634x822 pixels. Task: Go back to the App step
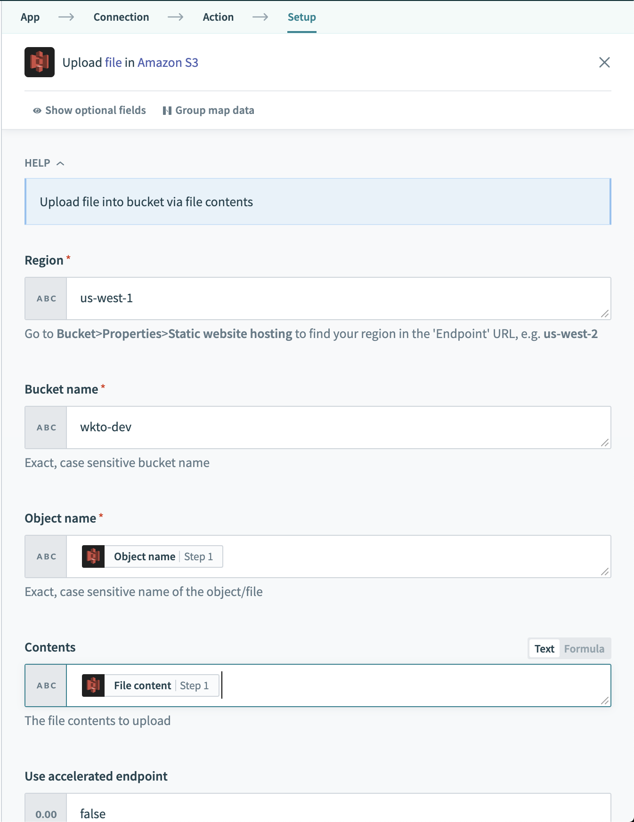(30, 17)
